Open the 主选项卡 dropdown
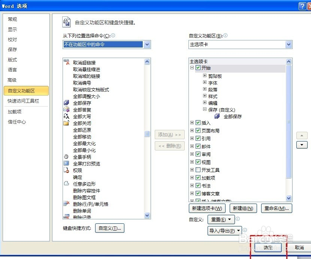The image size is (311, 259). [289, 45]
